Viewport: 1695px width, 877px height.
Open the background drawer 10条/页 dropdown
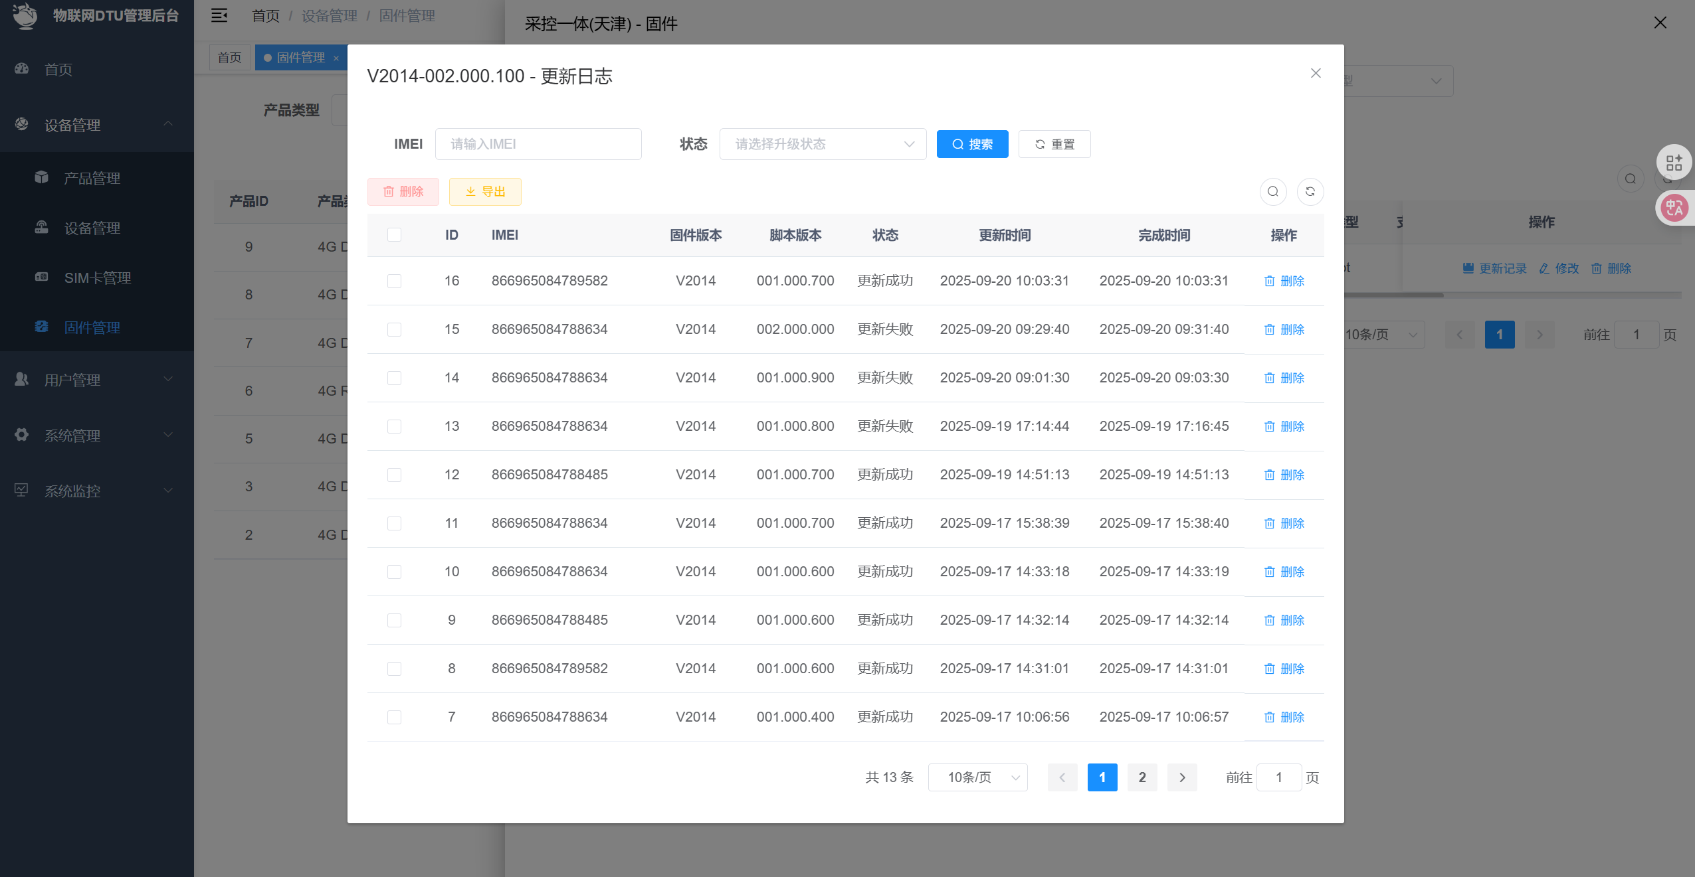click(1382, 335)
